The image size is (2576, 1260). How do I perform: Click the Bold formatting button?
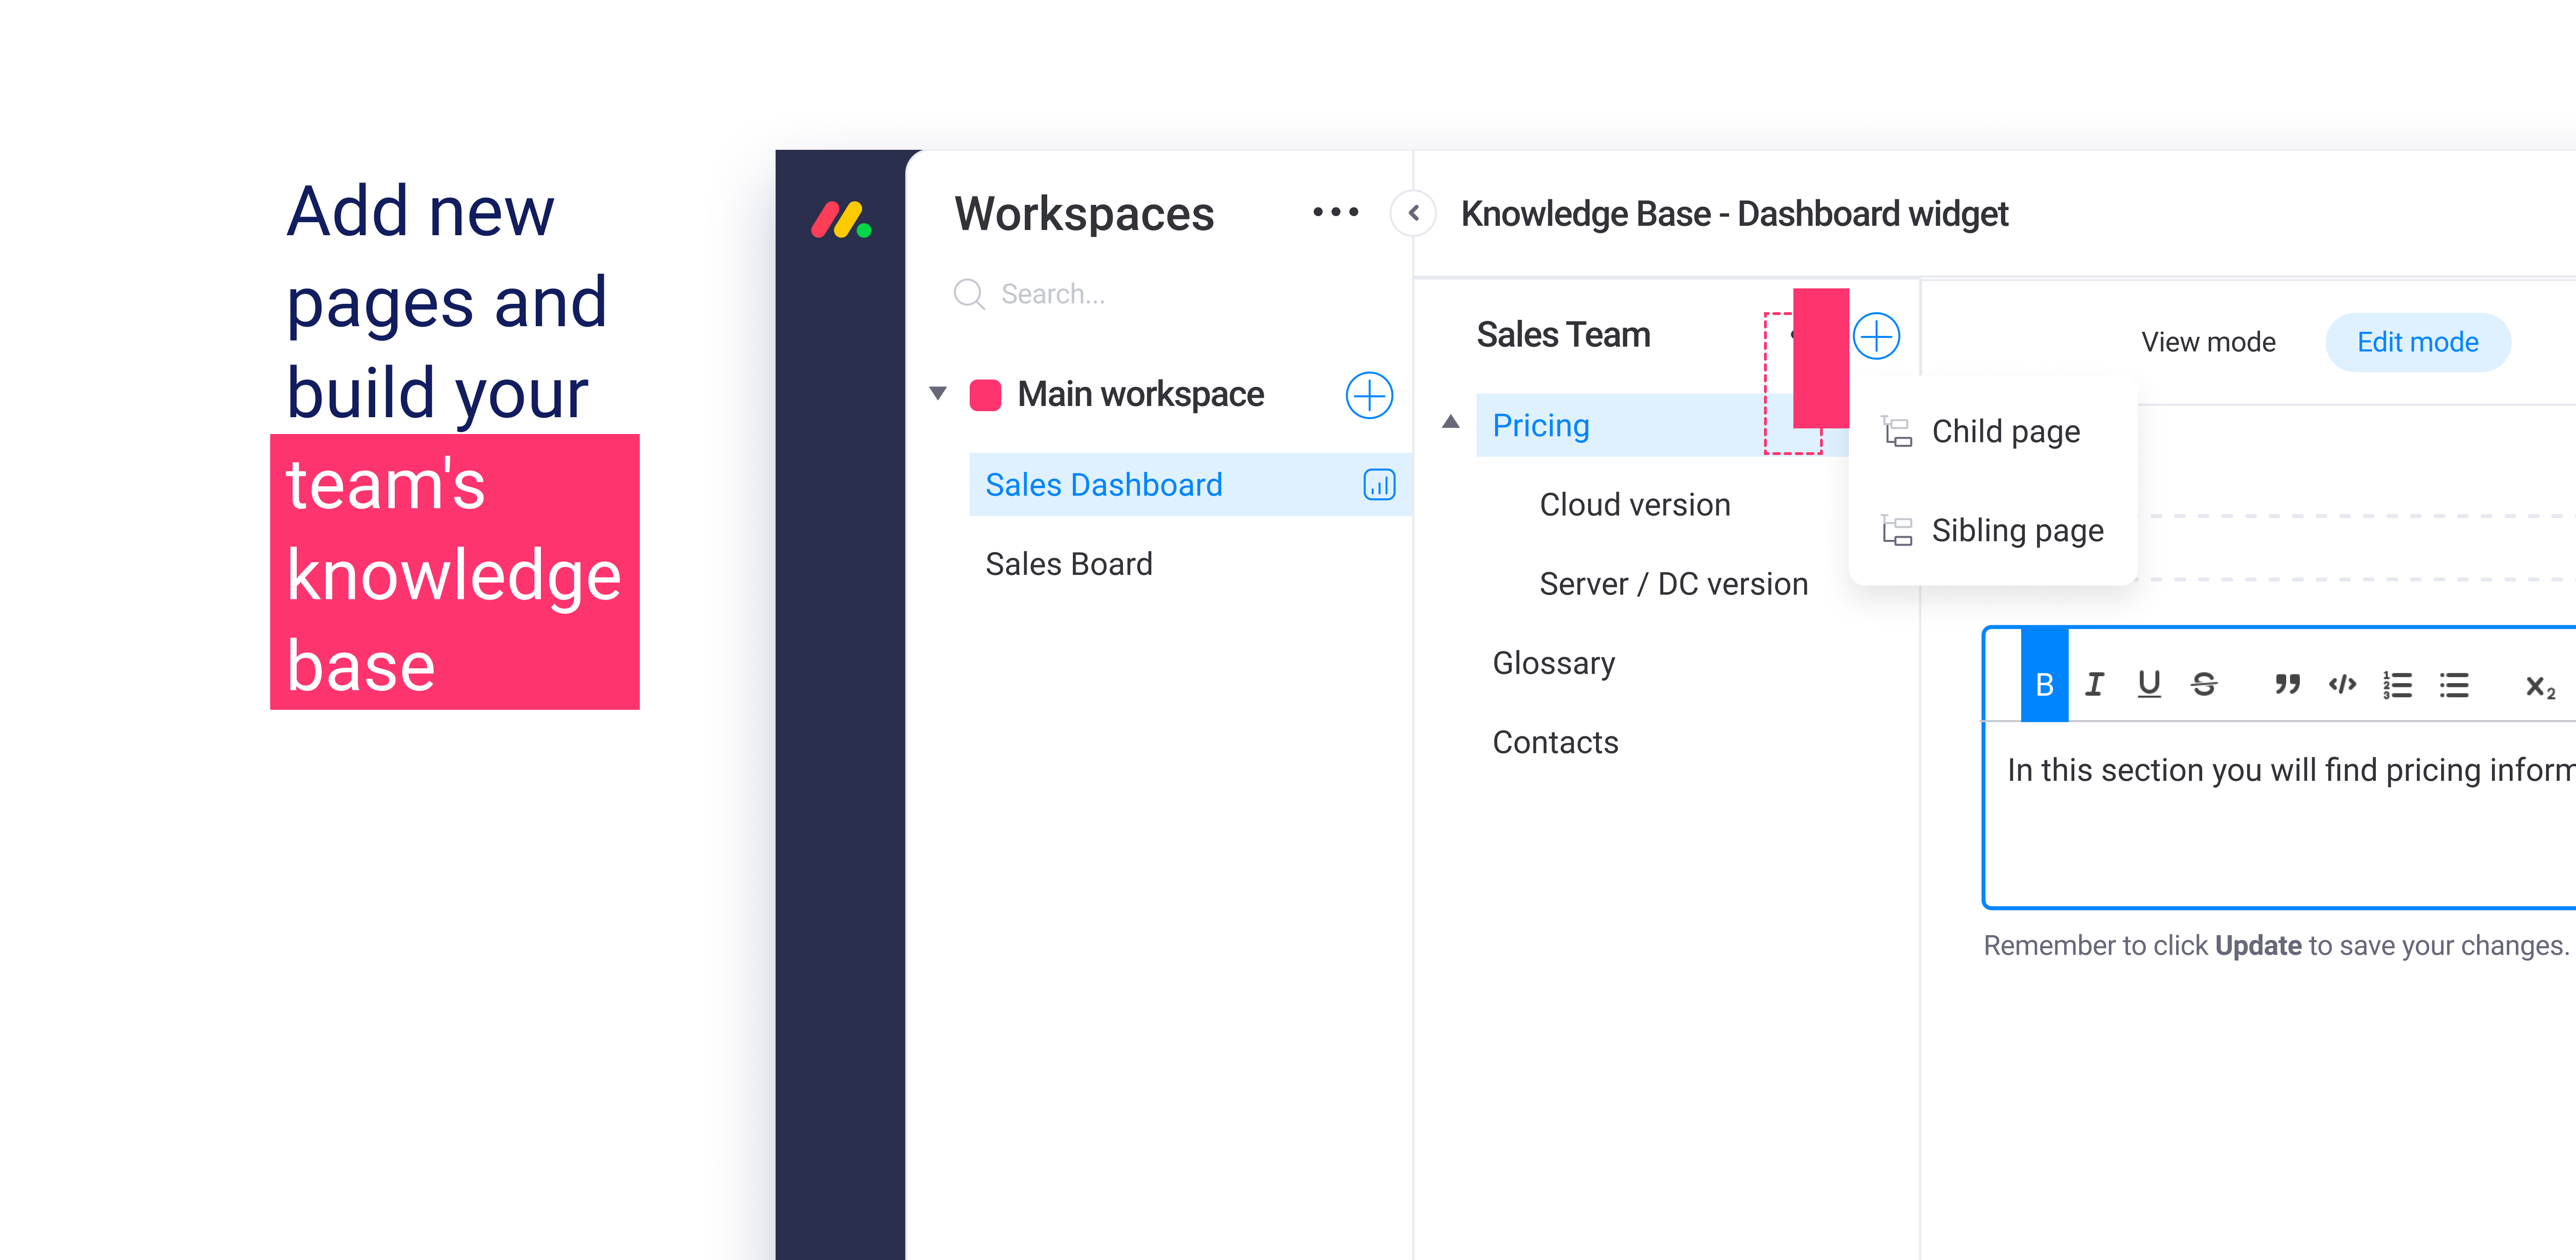[2044, 684]
